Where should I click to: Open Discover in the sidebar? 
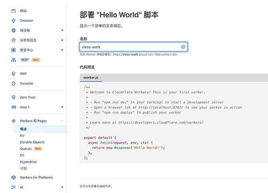[x=26, y=21]
